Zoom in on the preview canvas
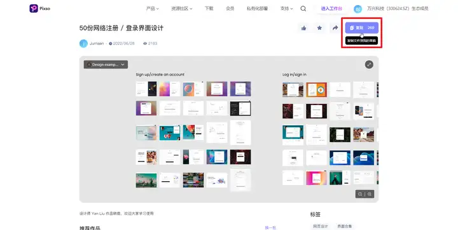458x230 pixels. click(x=370, y=194)
